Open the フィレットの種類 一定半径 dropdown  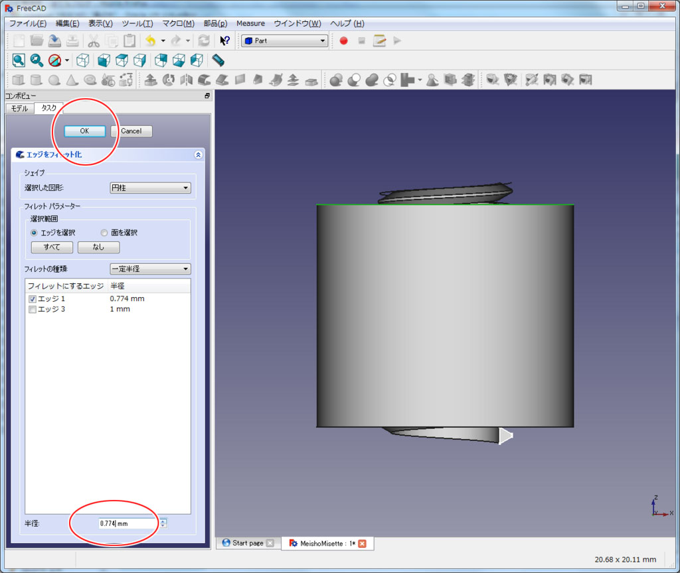coord(150,269)
